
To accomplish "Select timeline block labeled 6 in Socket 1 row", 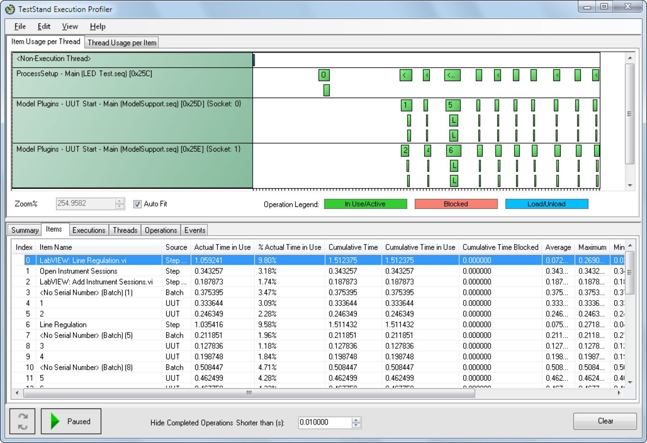I will 453,151.
